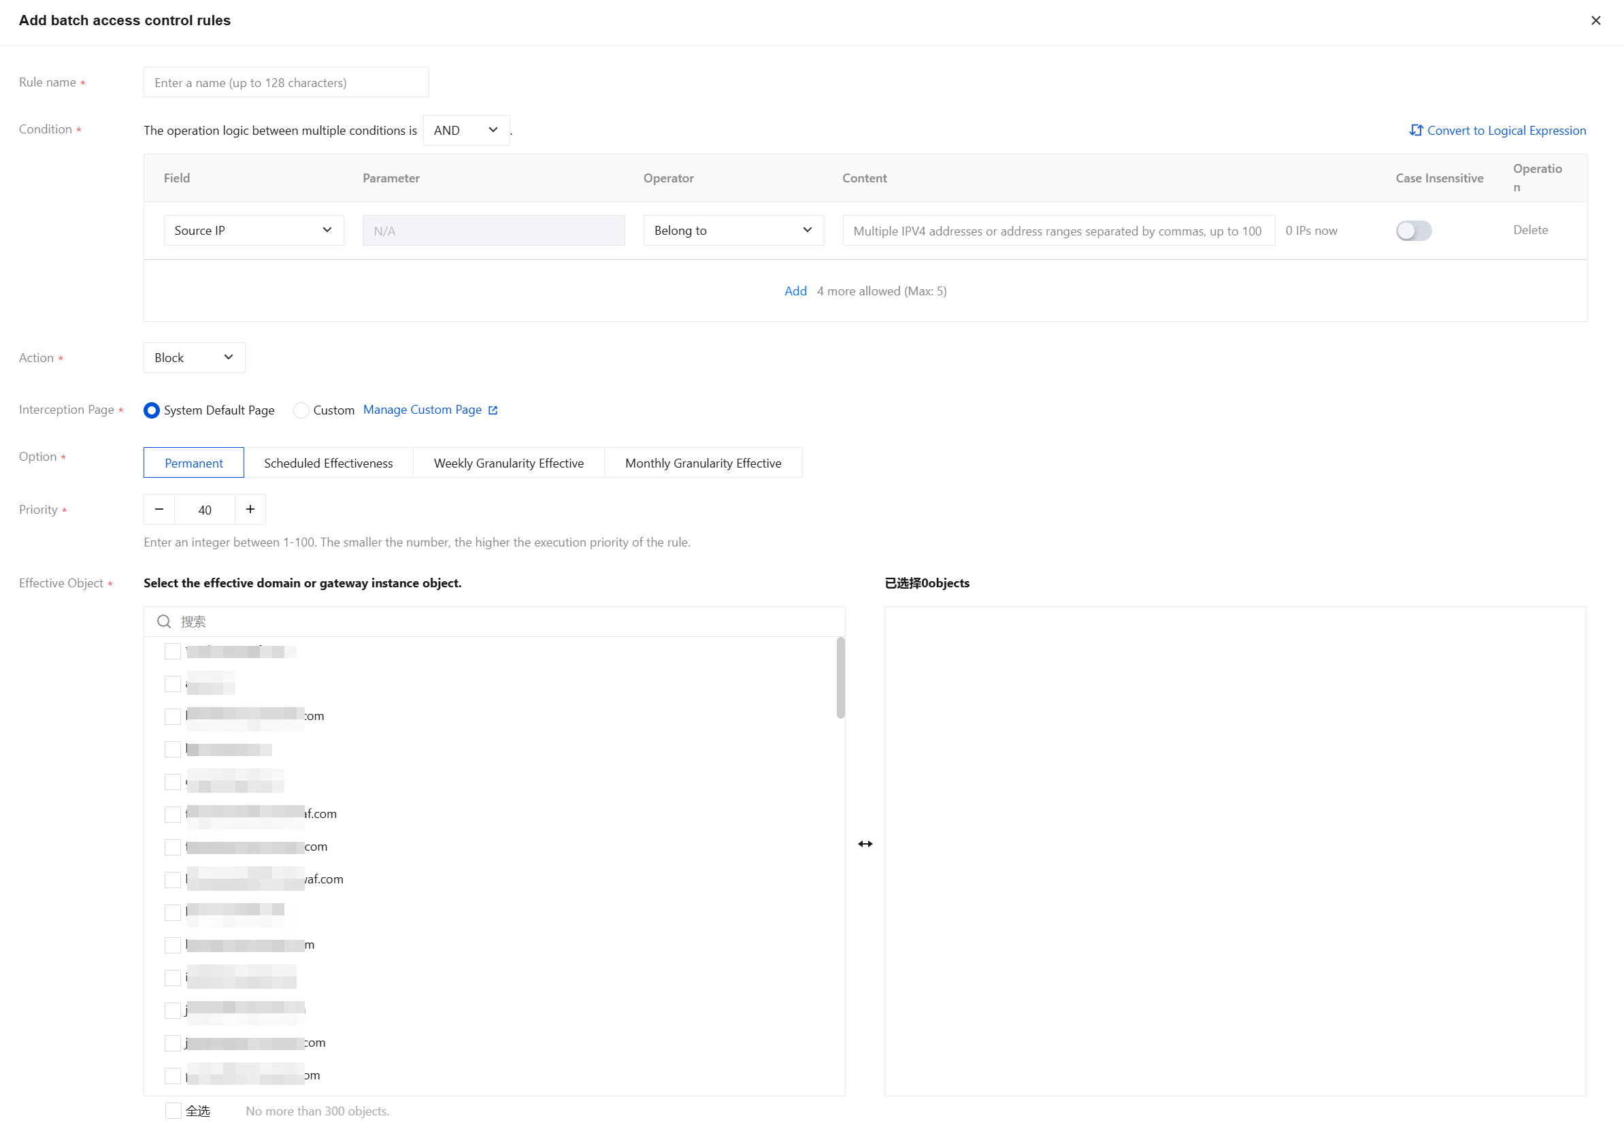Check the 全选 select-all checkbox

[x=173, y=1110]
